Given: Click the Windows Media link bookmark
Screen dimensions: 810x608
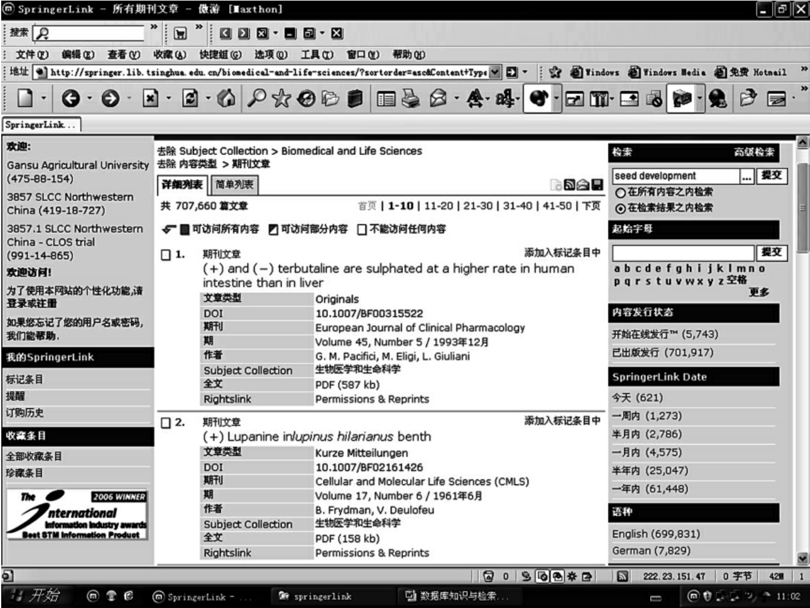Looking at the screenshot, I should click(x=667, y=72).
